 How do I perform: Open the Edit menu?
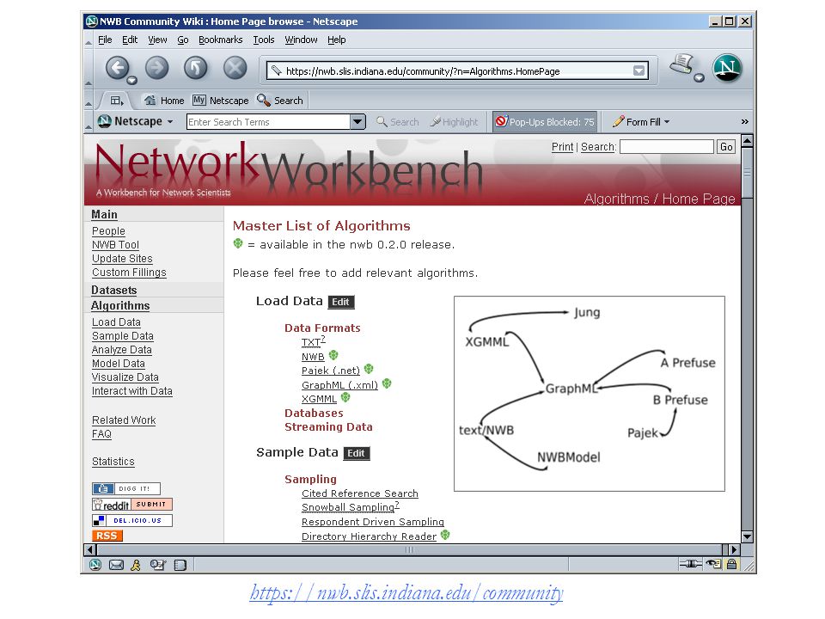click(130, 40)
